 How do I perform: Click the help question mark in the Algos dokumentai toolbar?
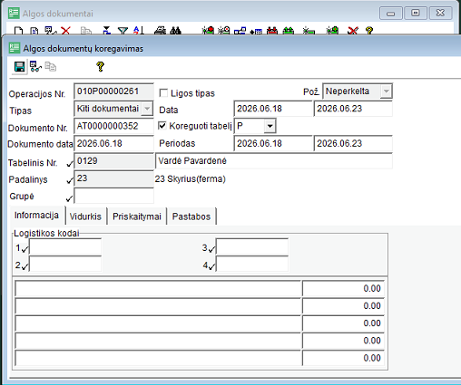[x=369, y=31]
